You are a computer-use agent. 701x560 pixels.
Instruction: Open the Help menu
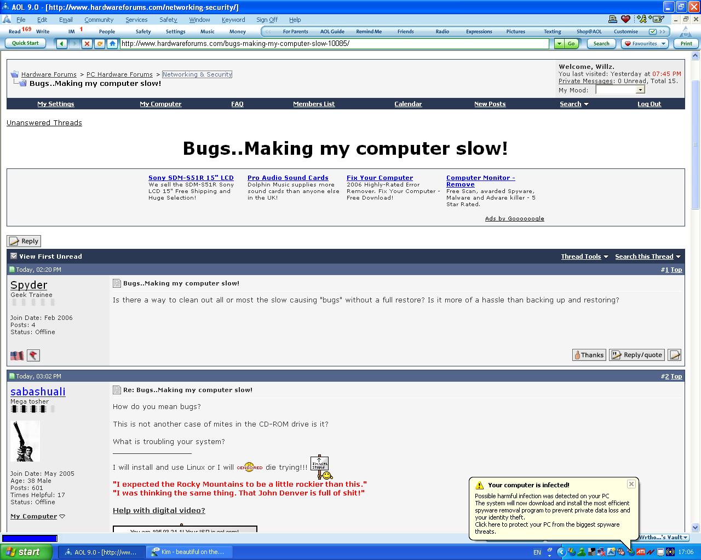[295, 20]
